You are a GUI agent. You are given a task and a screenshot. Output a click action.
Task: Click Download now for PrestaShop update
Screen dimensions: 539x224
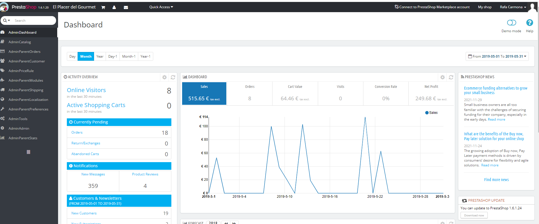(474, 216)
